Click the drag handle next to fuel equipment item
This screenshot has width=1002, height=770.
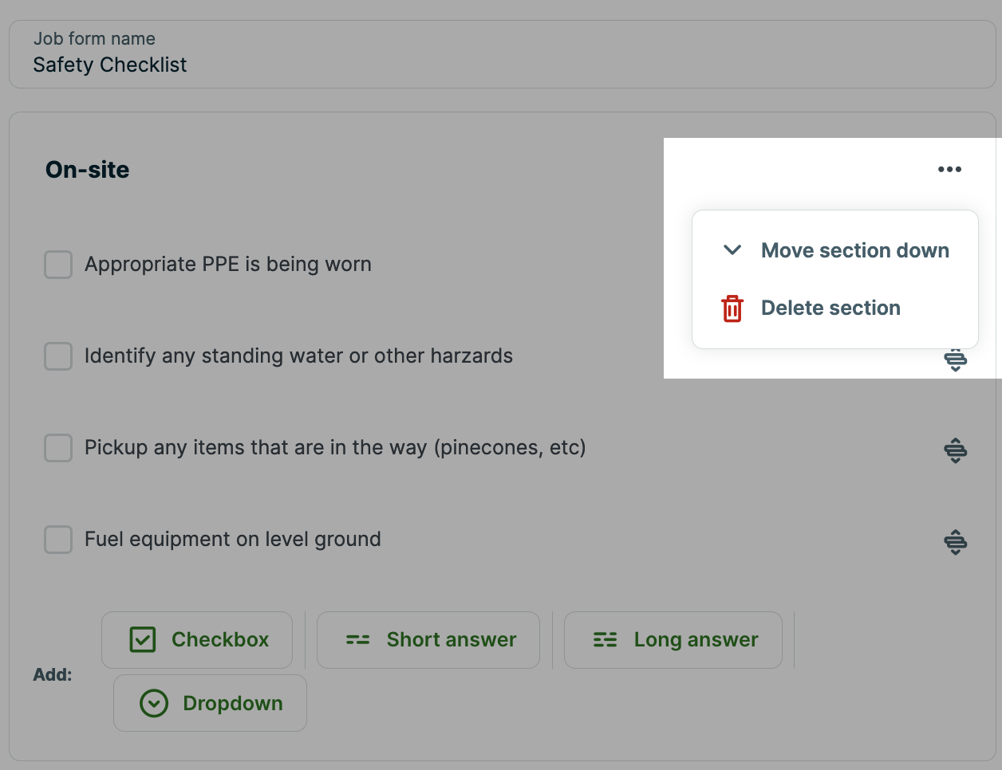pos(955,542)
